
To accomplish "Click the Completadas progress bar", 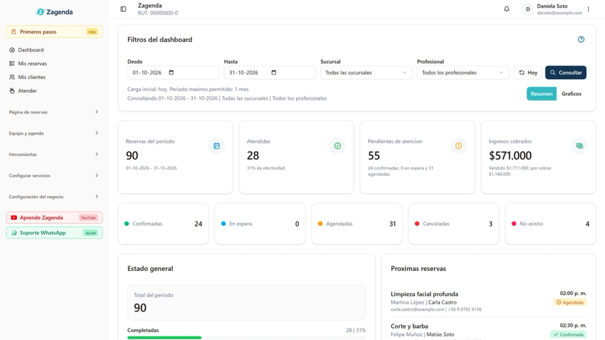I will [246, 338].
